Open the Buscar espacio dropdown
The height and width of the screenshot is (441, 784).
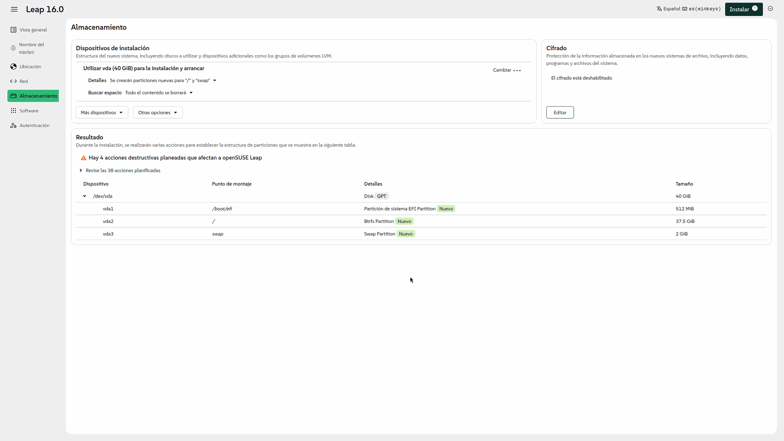click(159, 93)
